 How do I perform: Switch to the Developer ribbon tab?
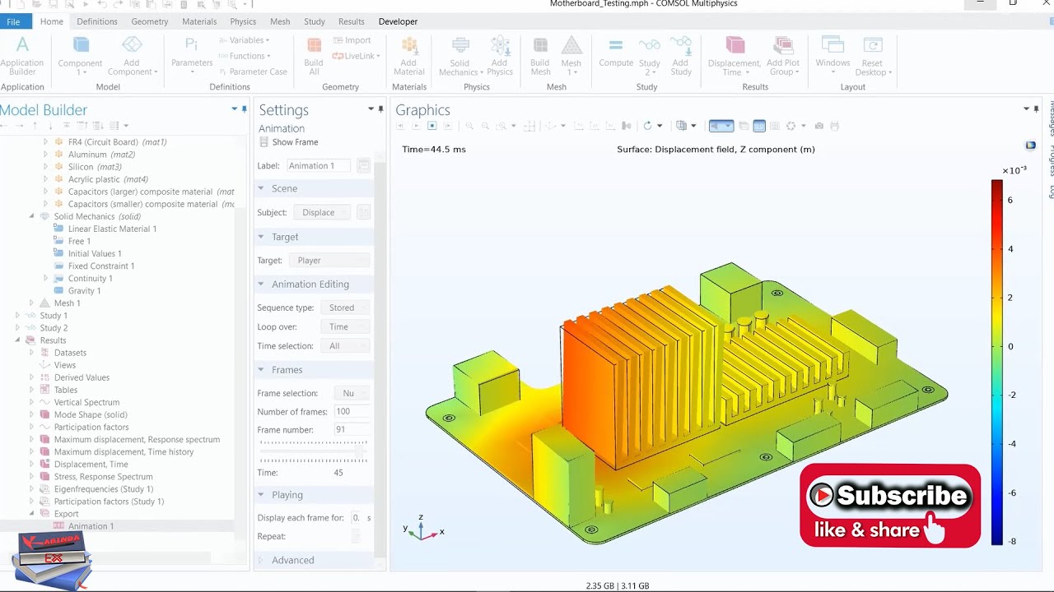pos(398,21)
